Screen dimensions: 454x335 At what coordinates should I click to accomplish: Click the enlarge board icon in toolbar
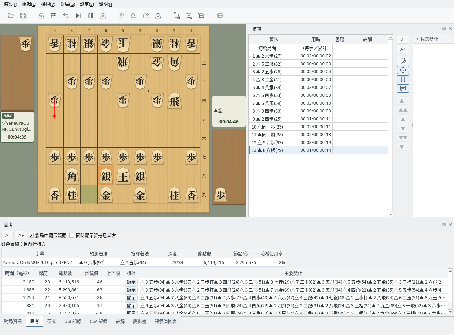click(189, 16)
